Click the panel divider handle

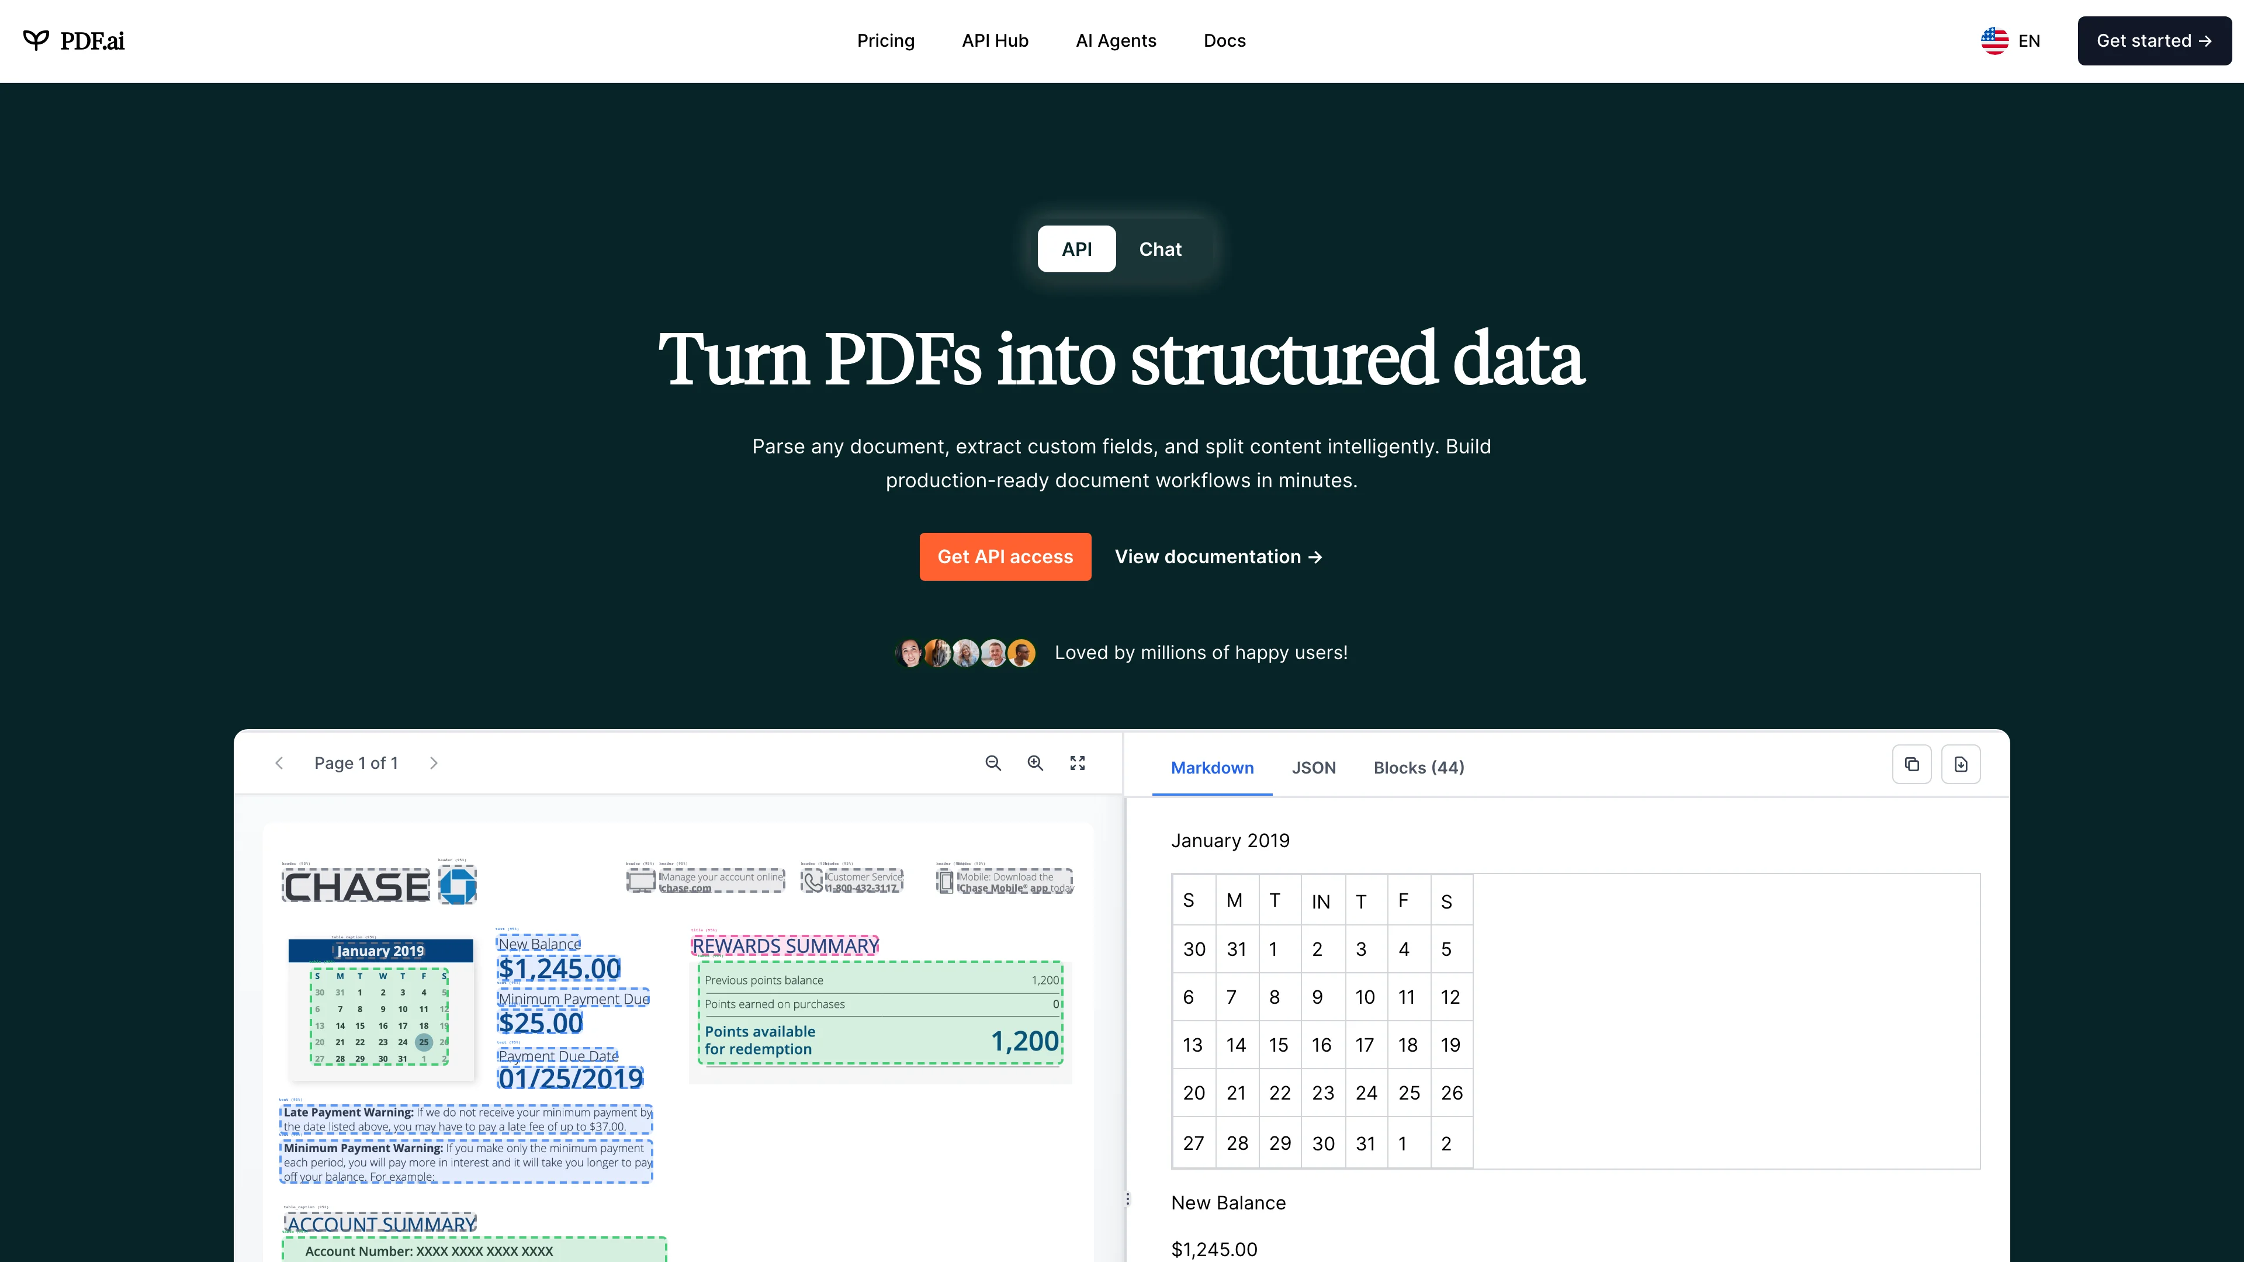(1127, 1199)
